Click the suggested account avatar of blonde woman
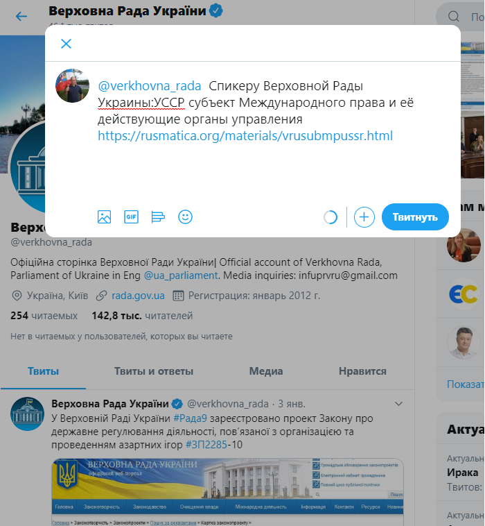Image resolution: width=485 pixels, height=526 pixels. pos(464,245)
